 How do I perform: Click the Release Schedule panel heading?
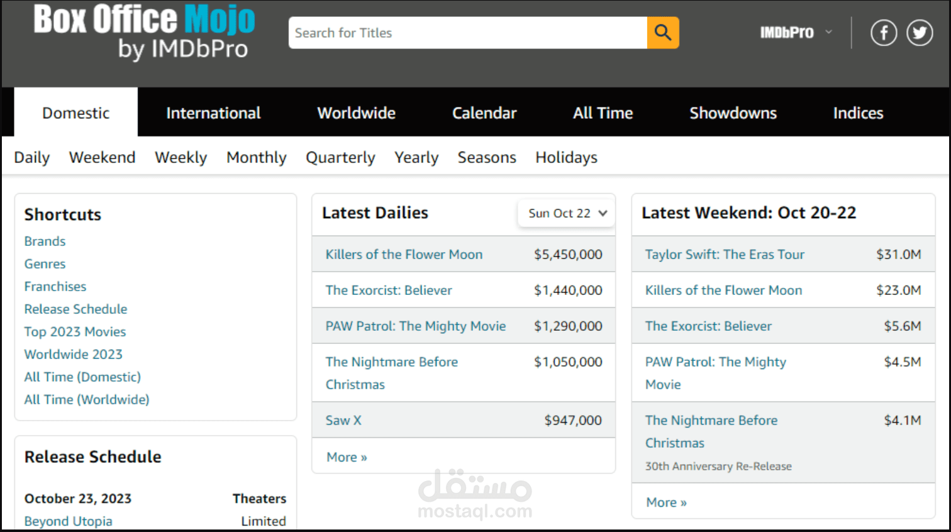point(92,457)
